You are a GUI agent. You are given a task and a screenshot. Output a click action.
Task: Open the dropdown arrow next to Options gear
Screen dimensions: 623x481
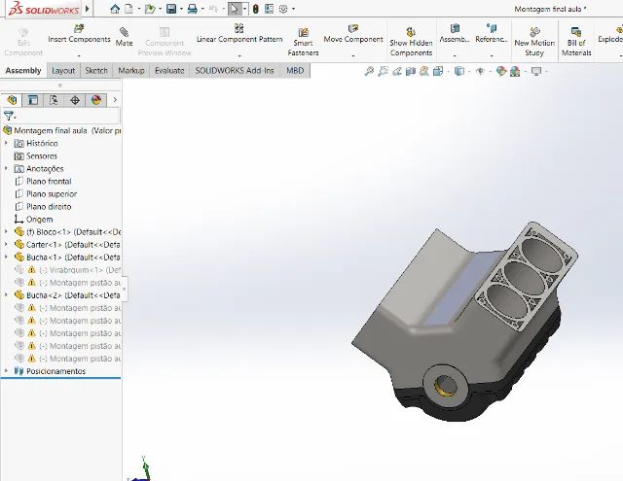coord(293,9)
